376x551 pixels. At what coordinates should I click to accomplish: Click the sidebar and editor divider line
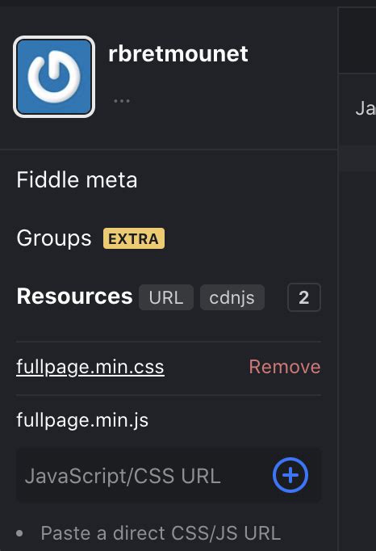pyautogui.click(x=338, y=278)
